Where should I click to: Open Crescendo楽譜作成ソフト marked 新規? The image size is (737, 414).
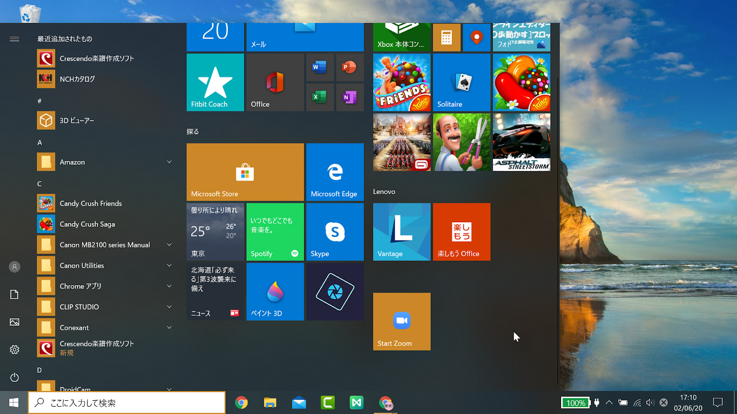coord(106,348)
